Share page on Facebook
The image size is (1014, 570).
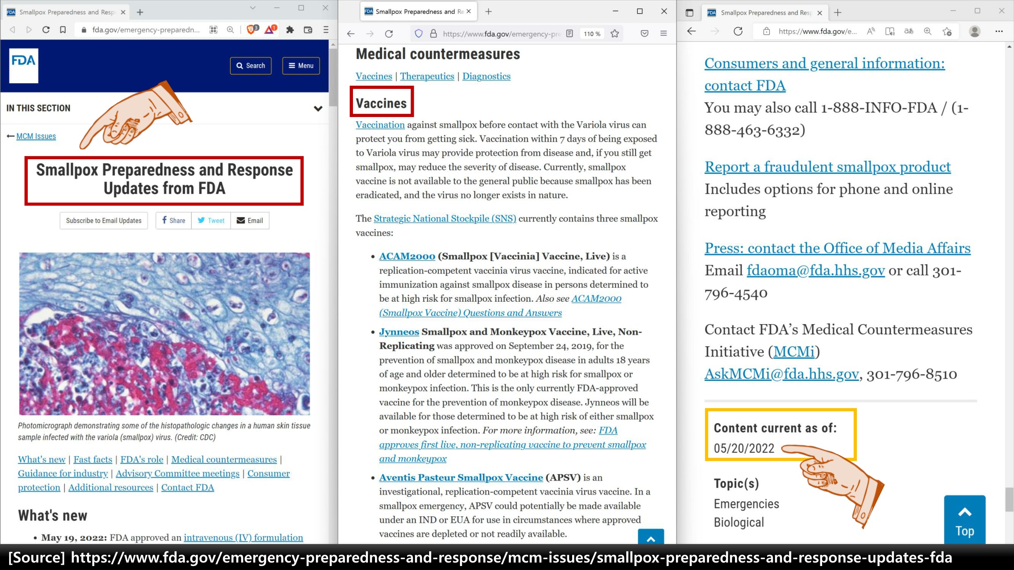(x=174, y=220)
